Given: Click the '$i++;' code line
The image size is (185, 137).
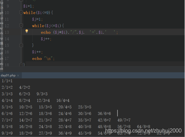Looking at the screenshot, I should (x=37, y=52).
